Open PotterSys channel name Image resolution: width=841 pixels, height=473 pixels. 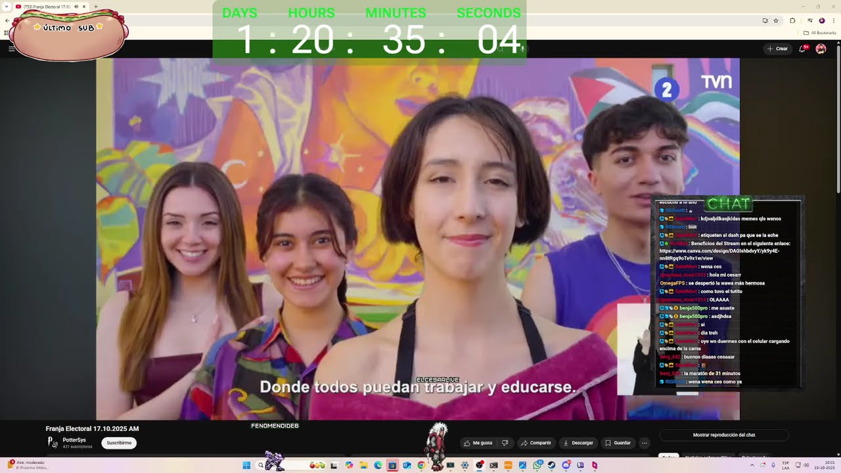pyautogui.click(x=74, y=439)
